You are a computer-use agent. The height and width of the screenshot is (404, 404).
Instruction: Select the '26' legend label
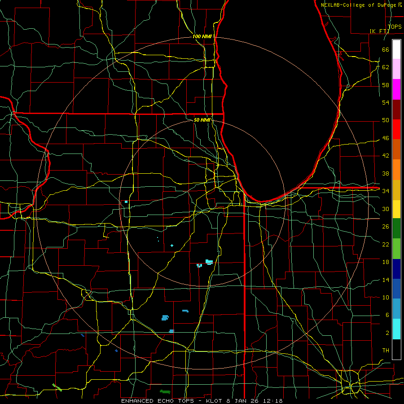pyautogui.click(x=386, y=227)
